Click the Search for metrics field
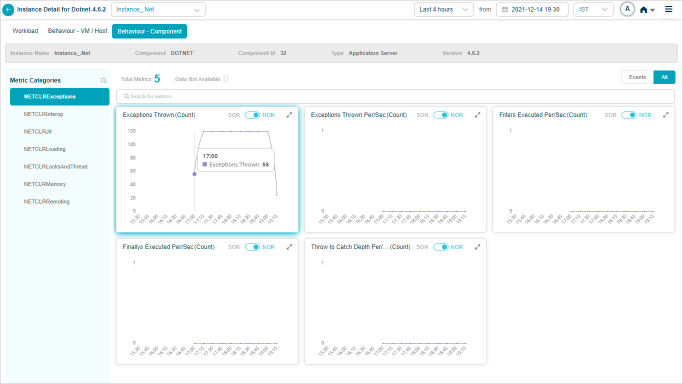The image size is (683, 384). [x=395, y=96]
